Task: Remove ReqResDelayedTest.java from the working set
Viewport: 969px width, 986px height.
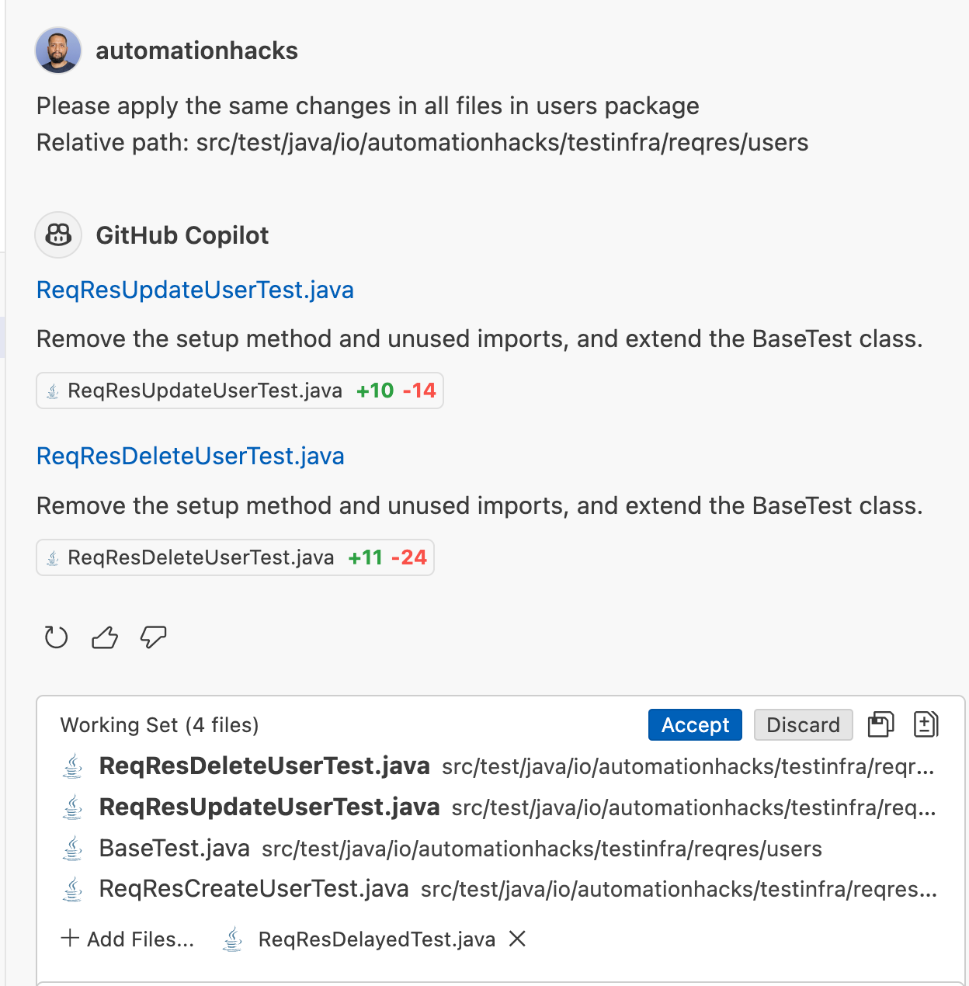Action: (516, 939)
